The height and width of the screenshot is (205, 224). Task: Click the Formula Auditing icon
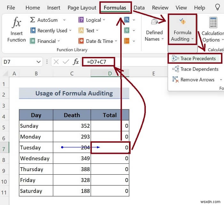182,21
